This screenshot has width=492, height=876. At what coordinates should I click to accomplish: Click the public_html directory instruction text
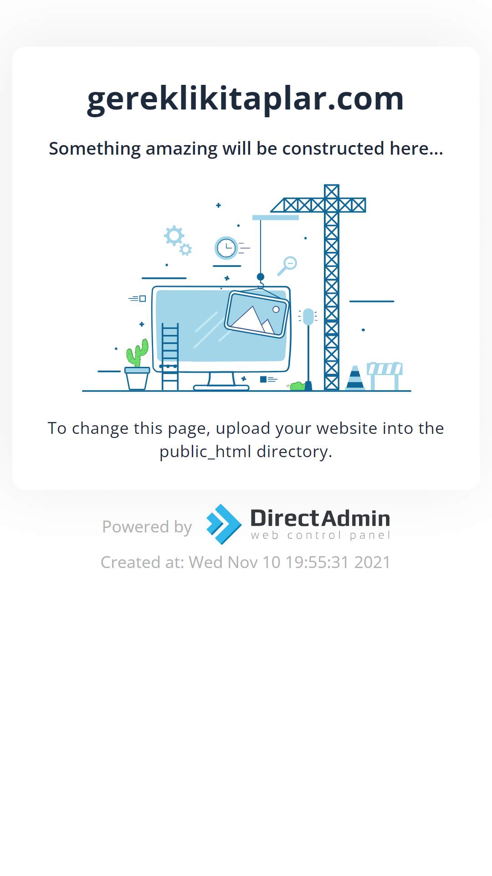pos(246,440)
